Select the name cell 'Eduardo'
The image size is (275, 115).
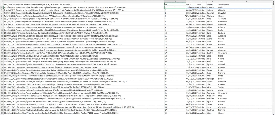click(x=212, y=7)
